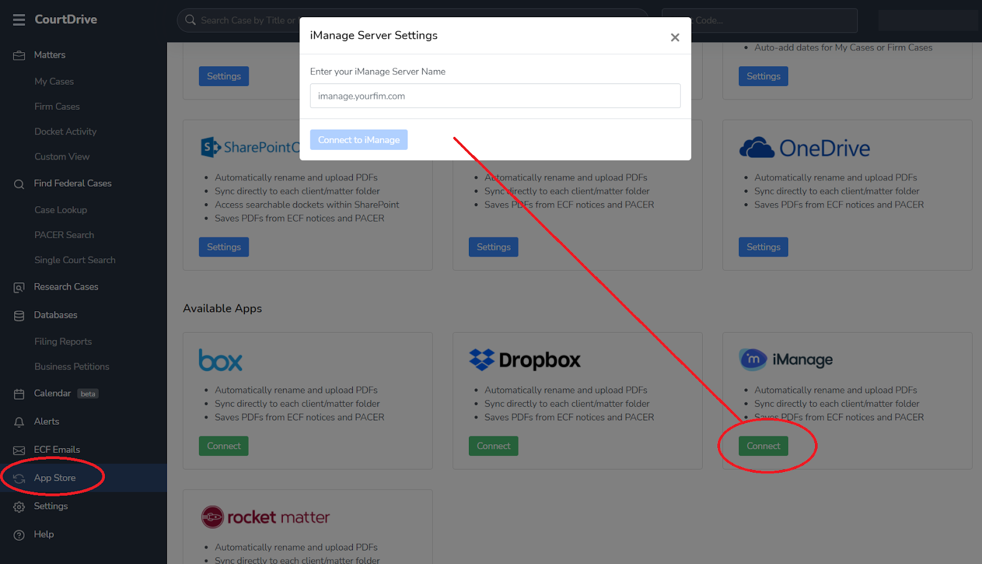Click Settings in the middle card beside SharePoint
982x564 pixels.
pos(493,247)
